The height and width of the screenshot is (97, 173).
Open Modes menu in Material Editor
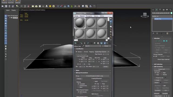pos(76,16)
